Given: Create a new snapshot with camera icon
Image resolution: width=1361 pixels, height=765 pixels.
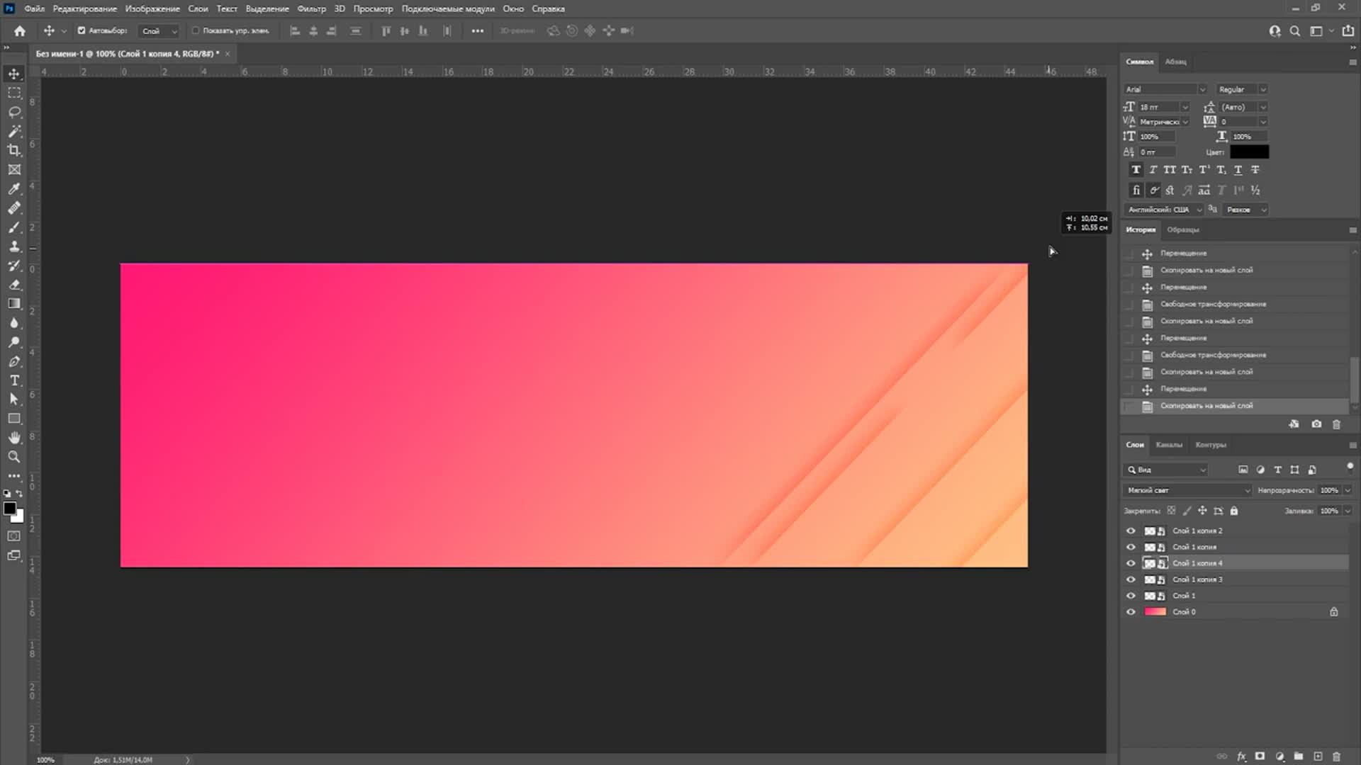Looking at the screenshot, I should point(1316,424).
